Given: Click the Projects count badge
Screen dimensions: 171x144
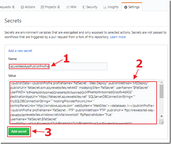Looking at the screenshot, I should click(59, 7).
